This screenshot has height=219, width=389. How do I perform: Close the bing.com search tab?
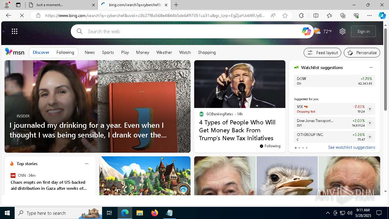pyautogui.click(x=166, y=5)
